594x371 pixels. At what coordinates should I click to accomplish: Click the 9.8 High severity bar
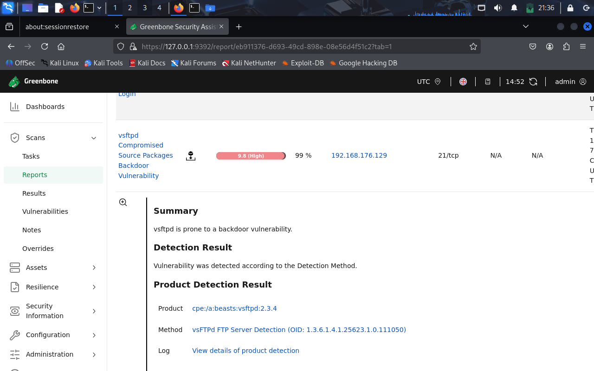[x=251, y=155]
